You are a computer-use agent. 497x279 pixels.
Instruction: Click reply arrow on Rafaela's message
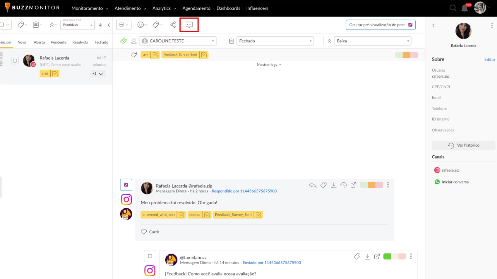click(x=312, y=185)
